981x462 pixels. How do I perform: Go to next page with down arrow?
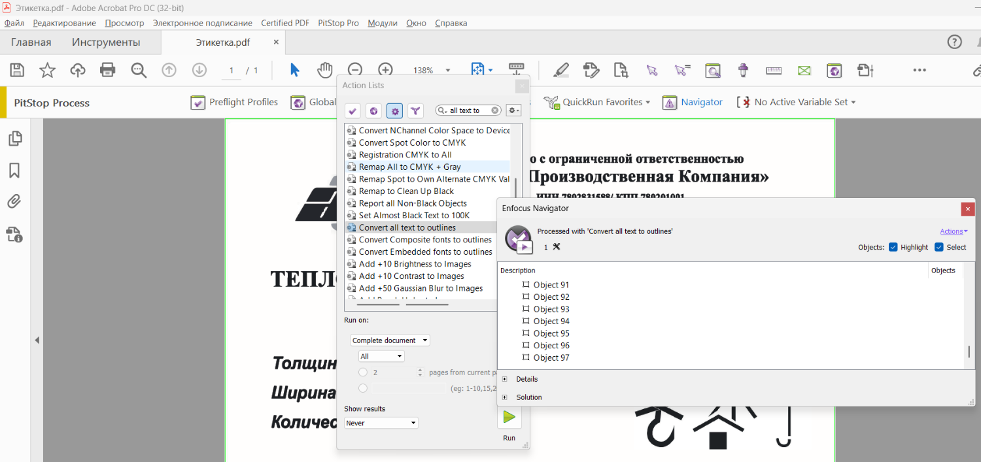point(199,71)
